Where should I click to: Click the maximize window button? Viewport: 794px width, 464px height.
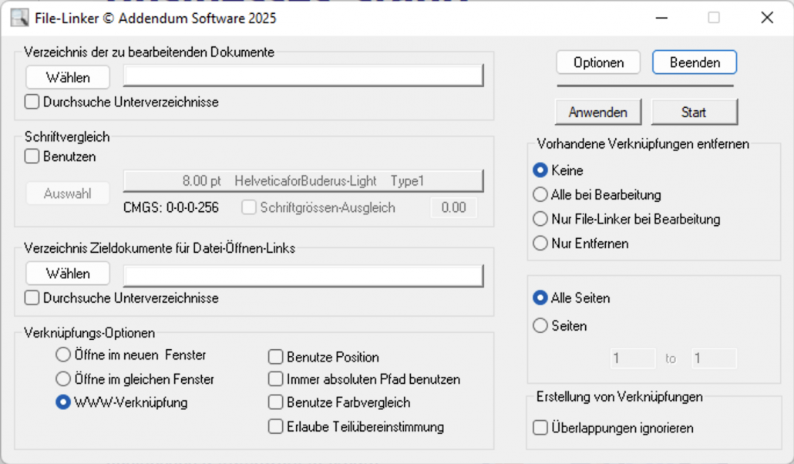tap(714, 18)
